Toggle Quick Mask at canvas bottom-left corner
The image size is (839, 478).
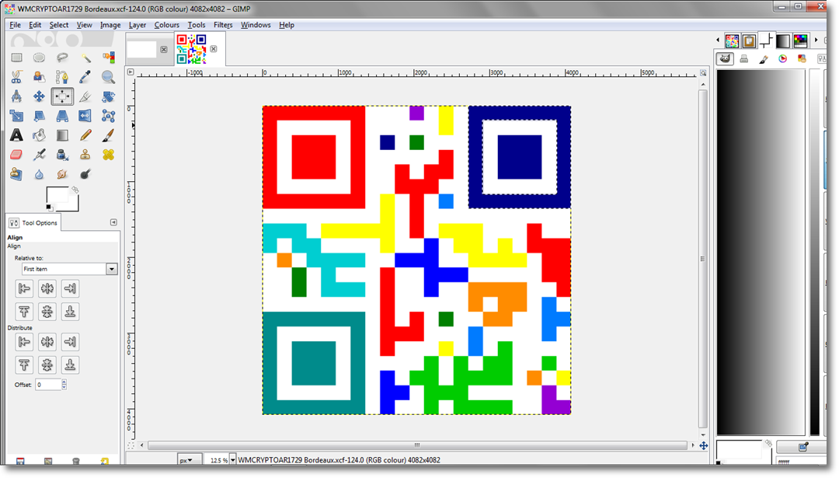pos(131,445)
